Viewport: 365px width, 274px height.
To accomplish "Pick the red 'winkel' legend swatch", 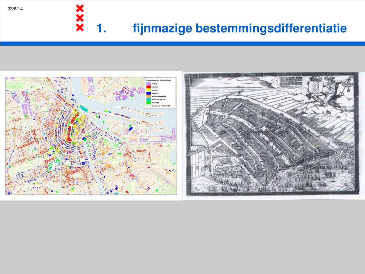I will [149, 87].
